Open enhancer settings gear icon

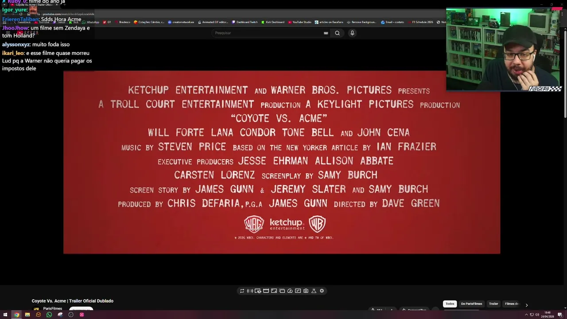click(322, 291)
